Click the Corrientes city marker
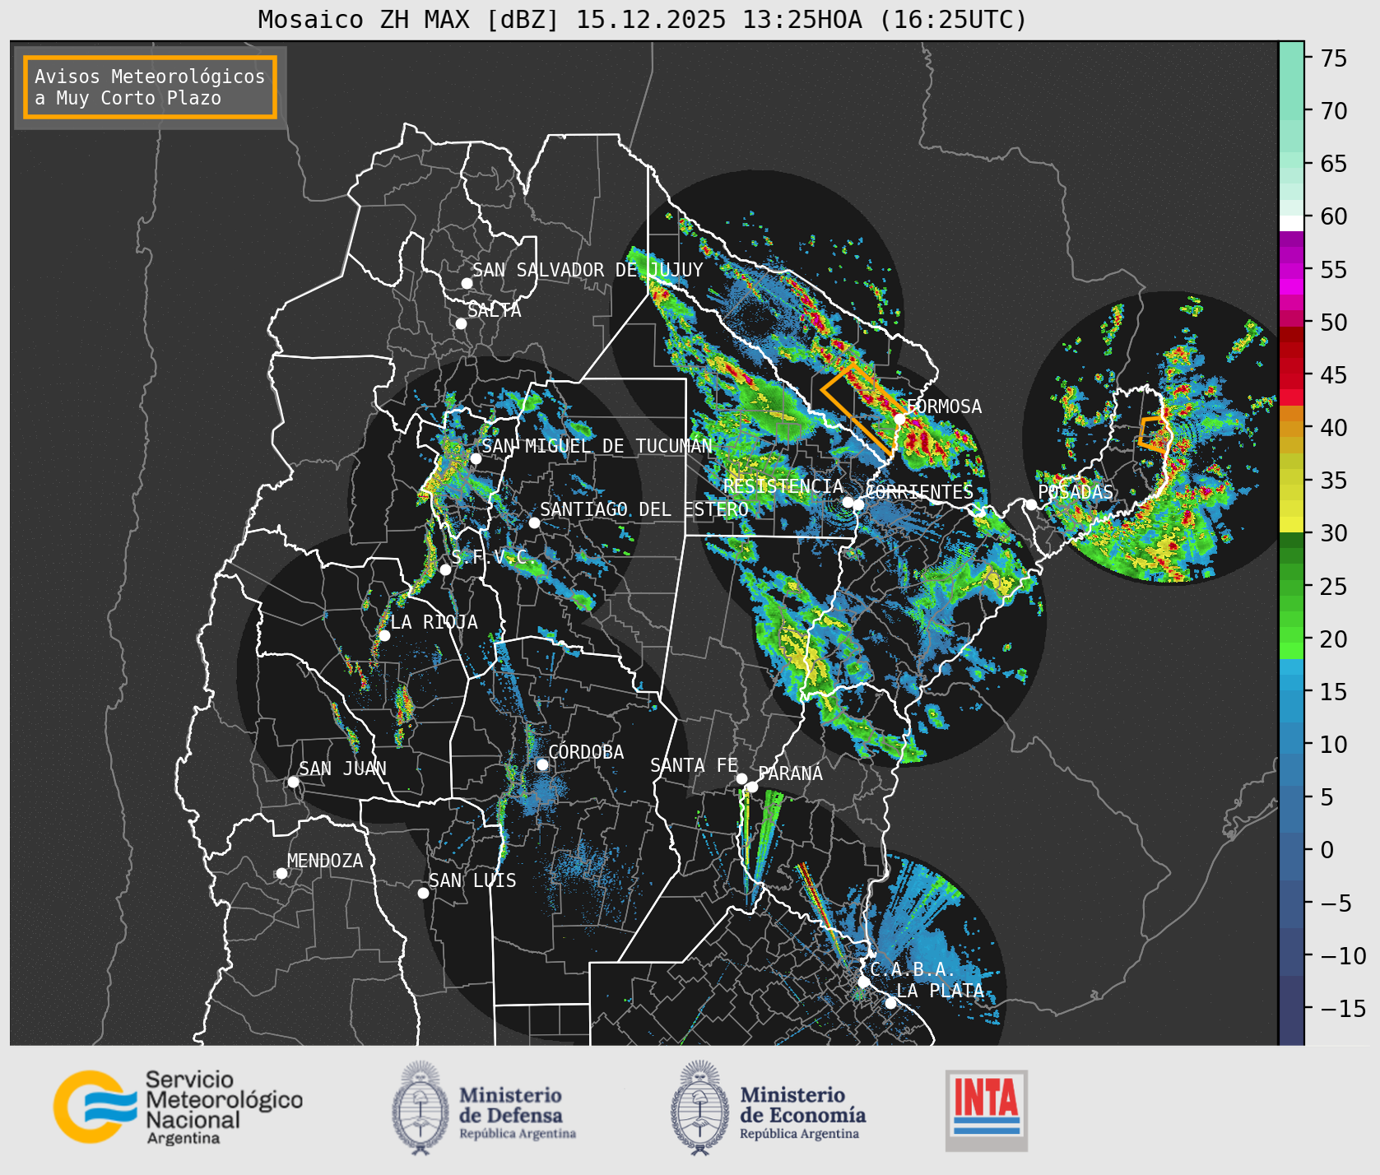 tap(858, 504)
